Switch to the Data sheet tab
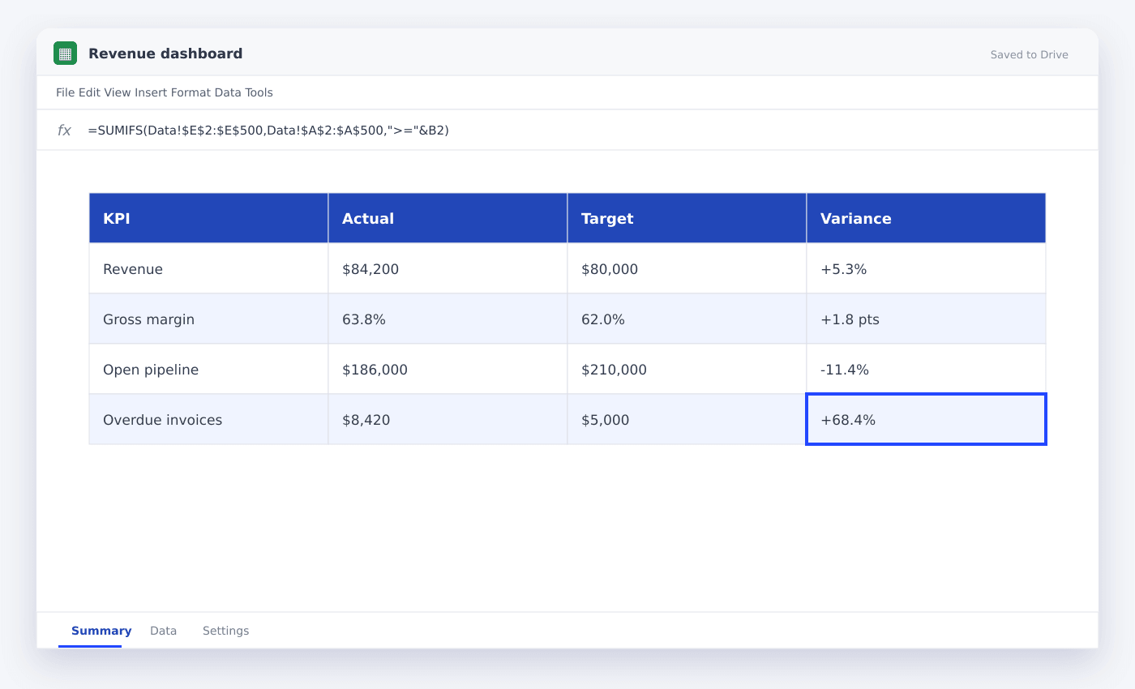 [163, 631]
